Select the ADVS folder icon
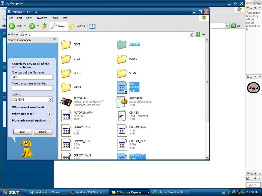The height and width of the screenshot is (196, 262). 66,45
